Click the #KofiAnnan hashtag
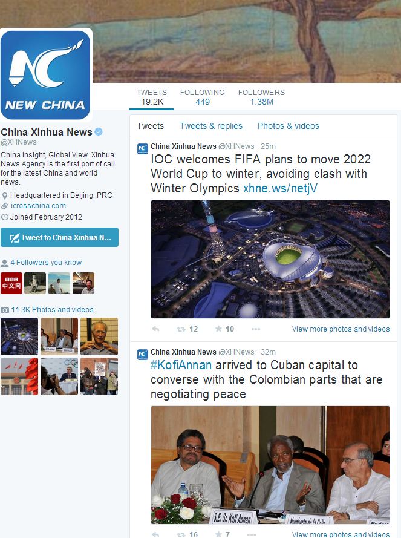The image size is (401, 538). [x=181, y=365]
